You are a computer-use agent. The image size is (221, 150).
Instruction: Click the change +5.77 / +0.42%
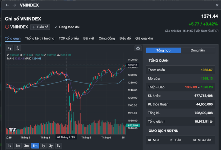203,24
